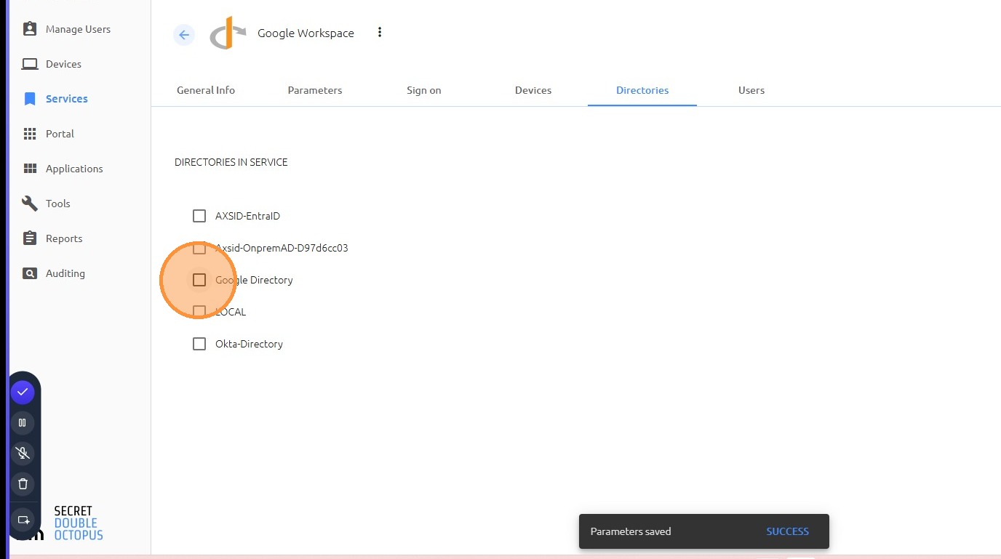This screenshot has width=1001, height=559.
Task: Open Auditing from the sidebar
Action: click(65, 273)
